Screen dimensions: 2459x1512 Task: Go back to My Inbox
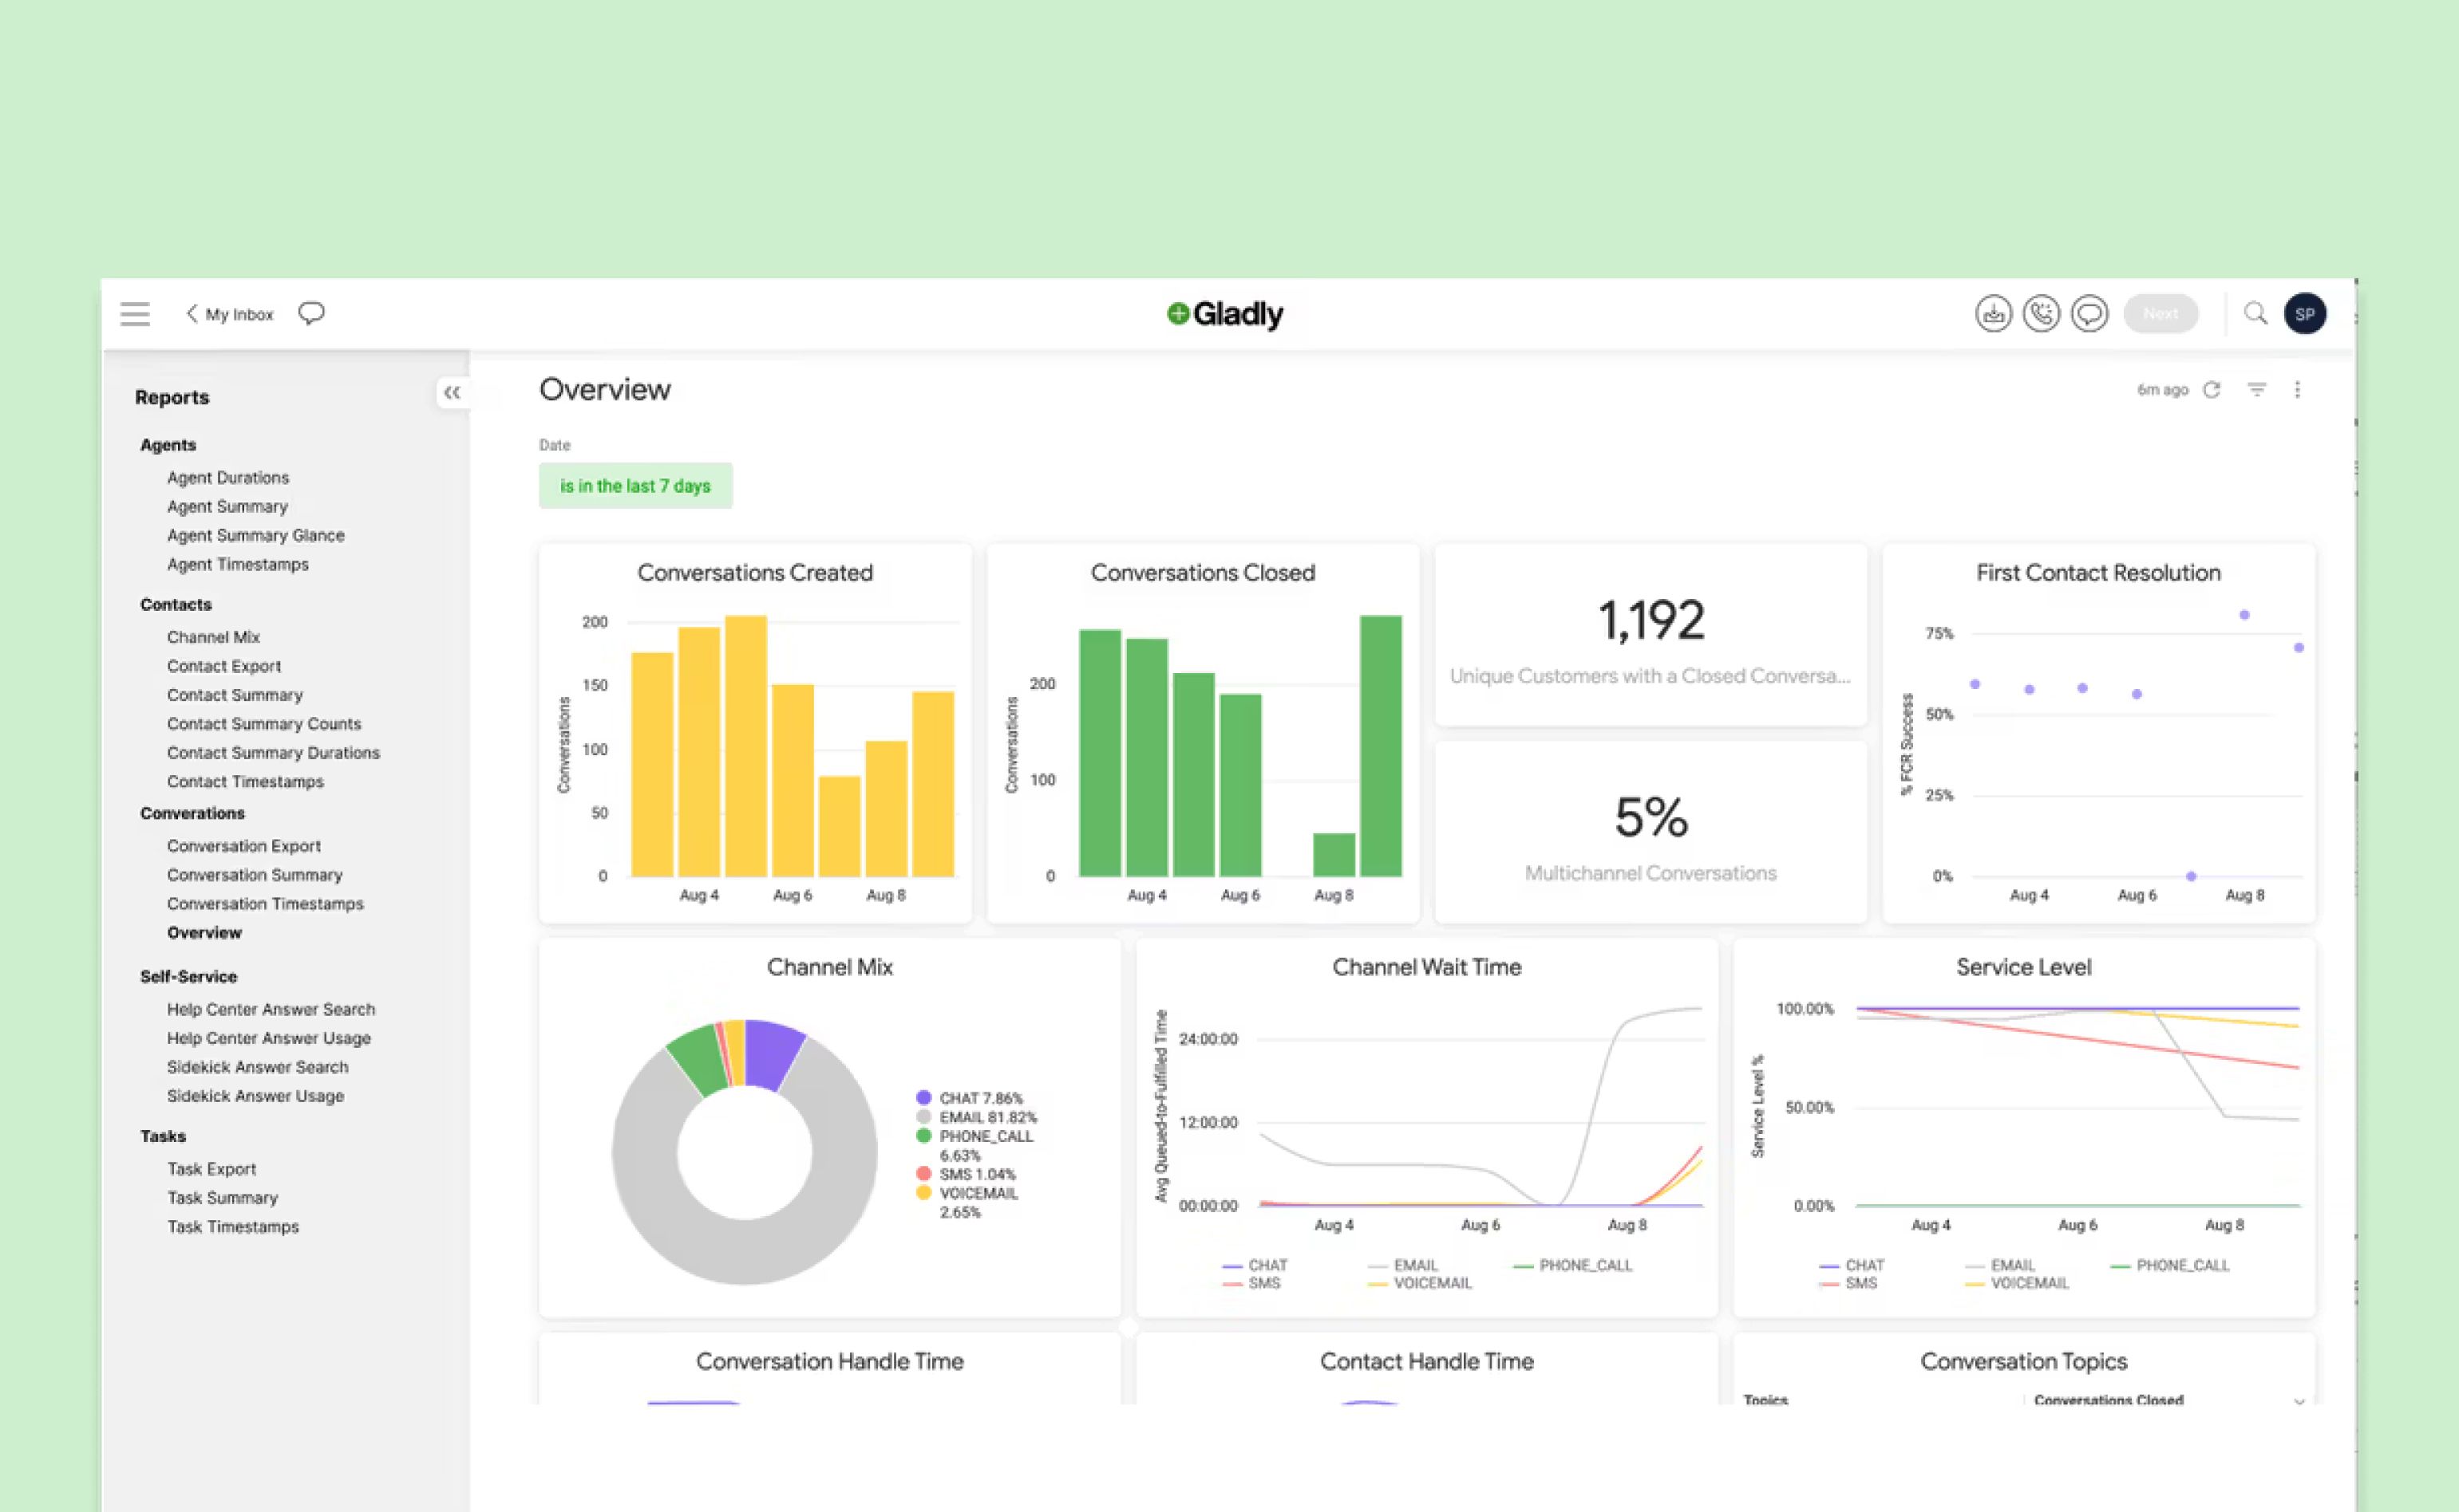(x=230, y=314)
